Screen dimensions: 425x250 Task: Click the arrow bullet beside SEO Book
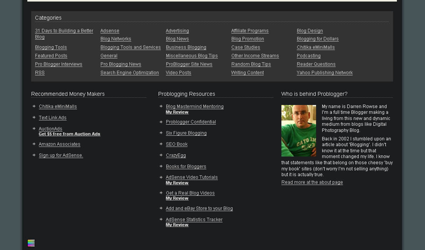click(x=161, y=144)
